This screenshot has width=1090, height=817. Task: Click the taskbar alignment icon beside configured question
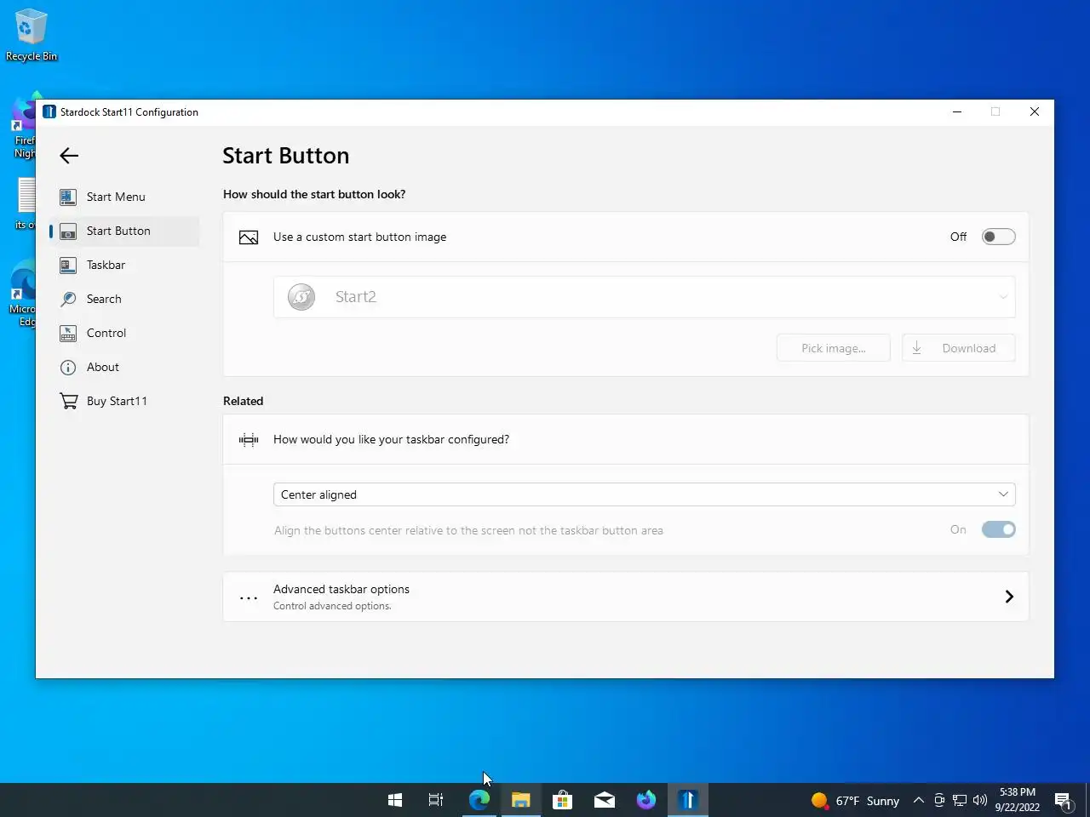pos(249,439)
